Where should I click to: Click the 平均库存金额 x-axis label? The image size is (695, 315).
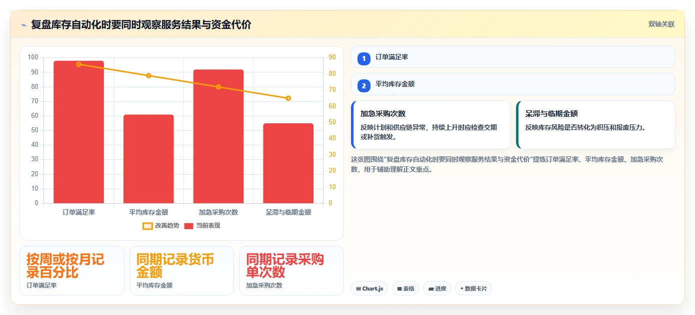coord(148,212)
